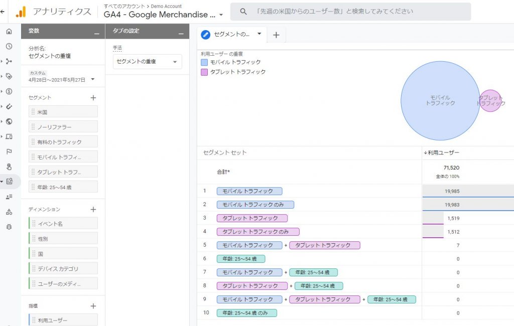Click the 年齢: 25〜54 歳 のみ chip in row 10
The width and height of the screenshot is (514, 326).
point(247,313)
